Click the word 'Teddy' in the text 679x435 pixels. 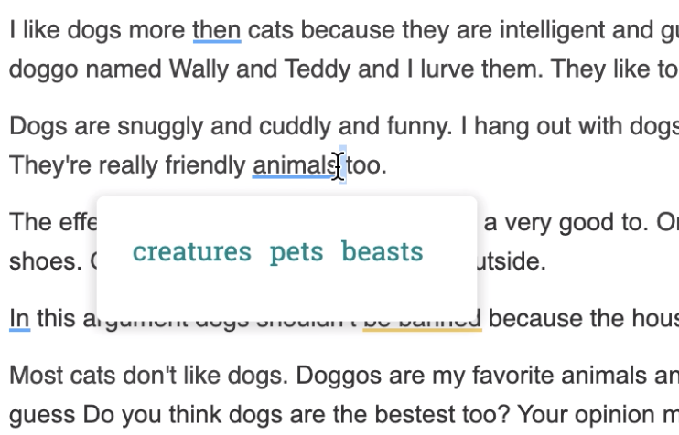click(318, 69)
